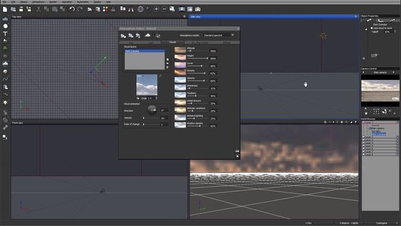
Task: Open Layer 8 options arrow
Action: point(397,154)
